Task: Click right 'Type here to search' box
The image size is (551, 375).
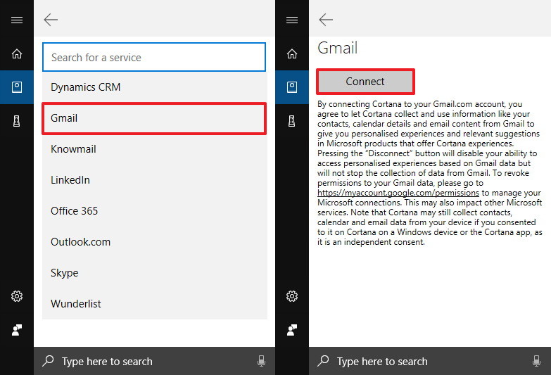Action: tap(430, 361)
